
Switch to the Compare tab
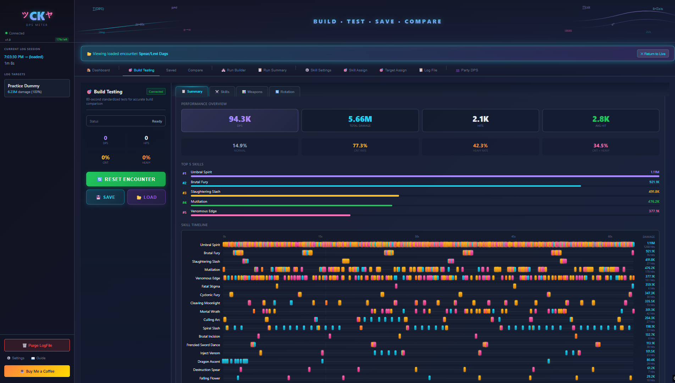(x=195, y=70)
